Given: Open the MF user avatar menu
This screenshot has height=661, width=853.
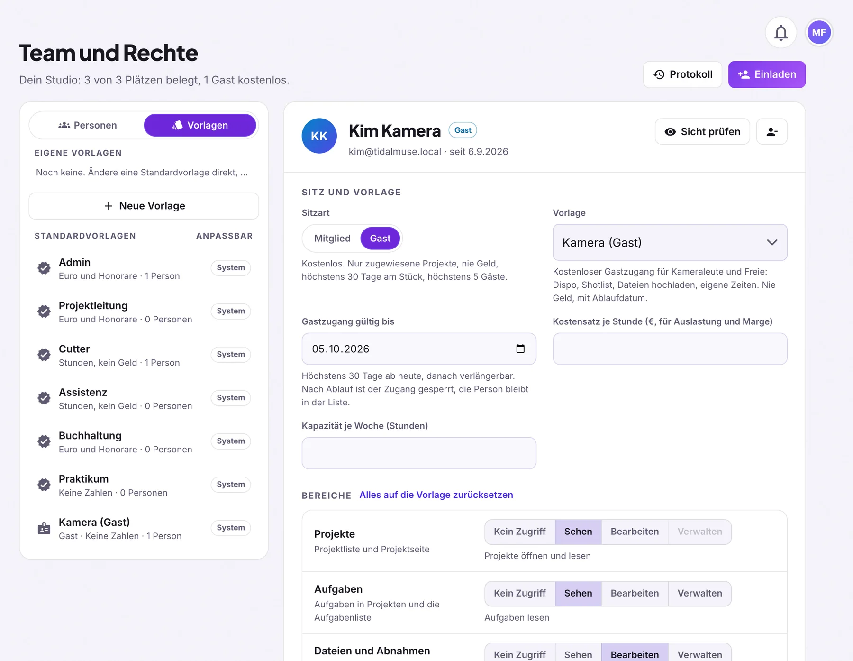Looking at the screenshot, I should (x=819, y=33).
